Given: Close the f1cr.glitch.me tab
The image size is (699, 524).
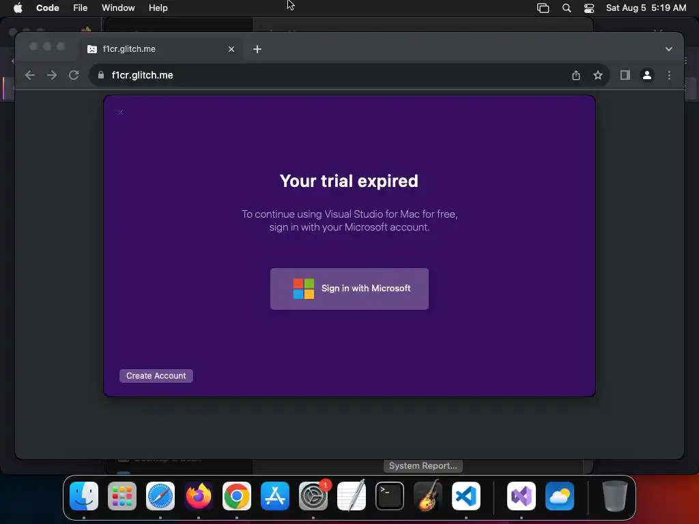Looking at the screenshot, I should (x=231, y=49).
